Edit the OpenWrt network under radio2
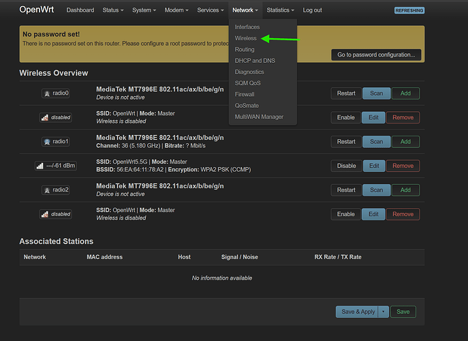This screenshot has height=341, width=468. click(x=373, y=214)
